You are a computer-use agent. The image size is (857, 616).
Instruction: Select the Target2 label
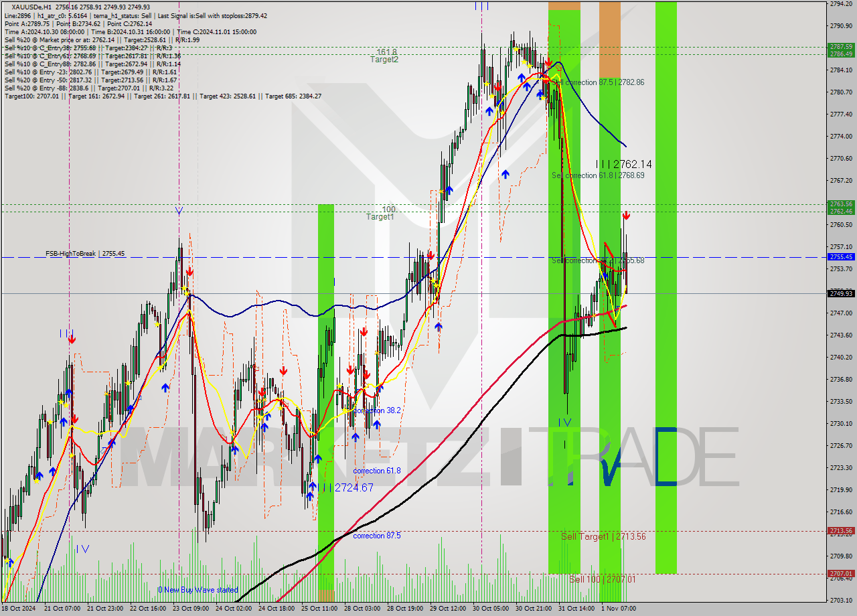pyautogui.click(x=384, y=60)
